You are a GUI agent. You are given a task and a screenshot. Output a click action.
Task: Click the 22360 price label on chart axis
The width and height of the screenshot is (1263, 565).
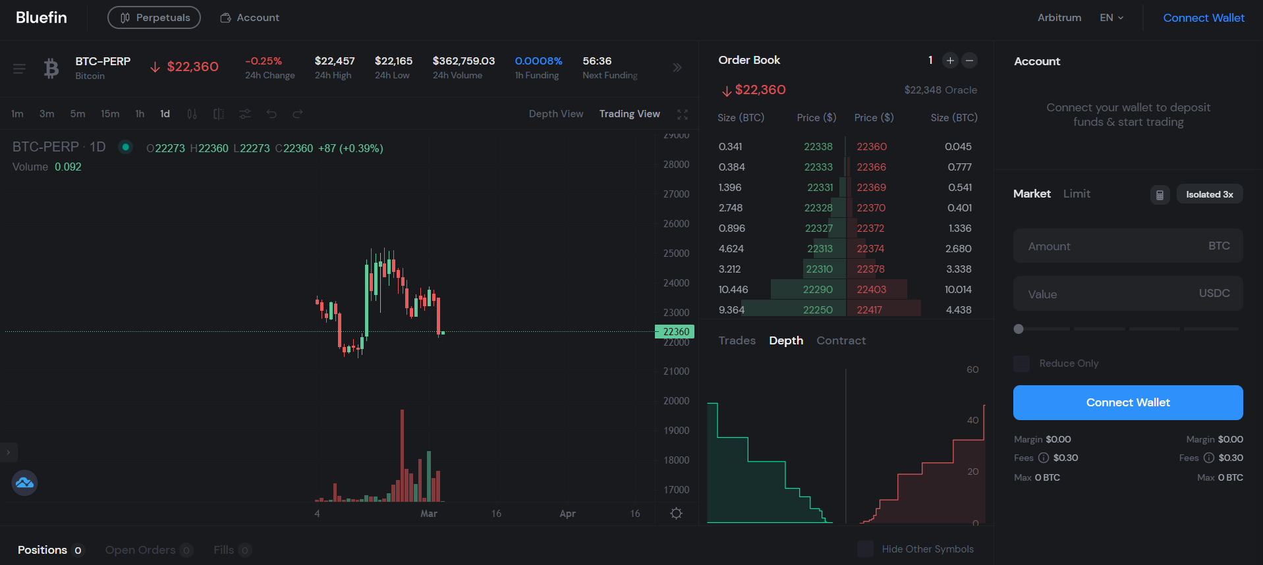[675, 331]
